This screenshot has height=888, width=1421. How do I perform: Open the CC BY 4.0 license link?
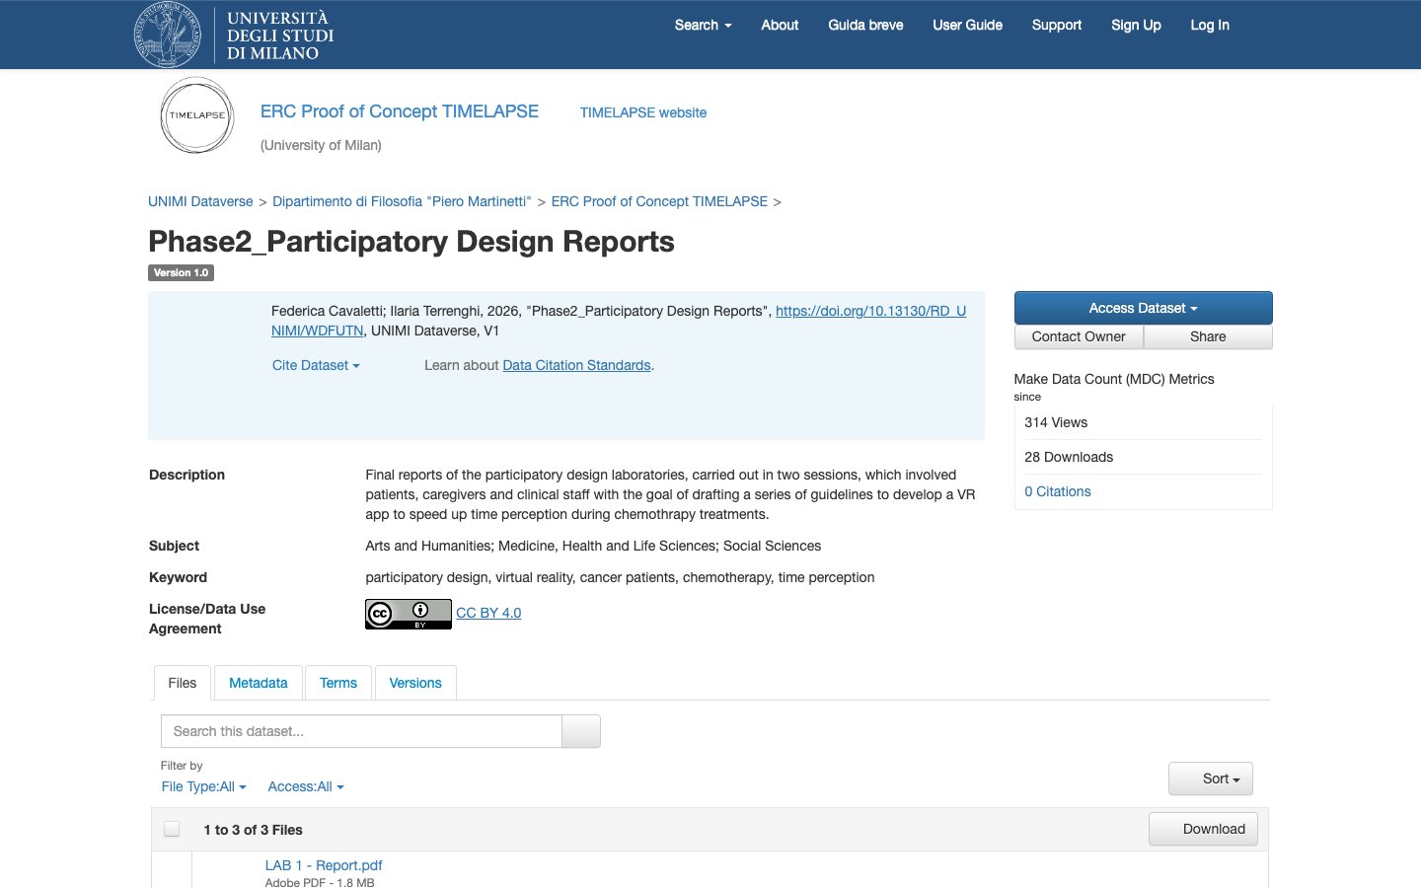(488, 613)
